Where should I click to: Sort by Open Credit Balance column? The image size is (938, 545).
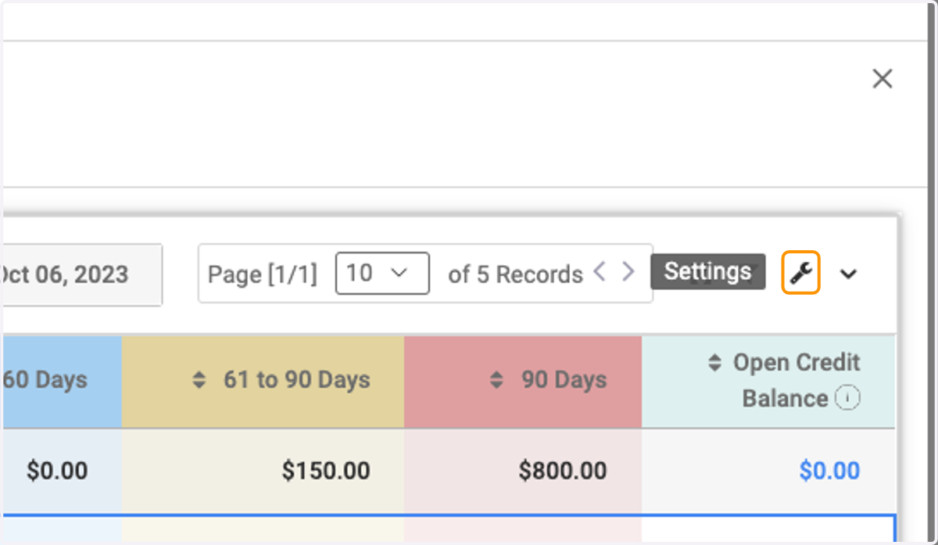pos(714,363)
